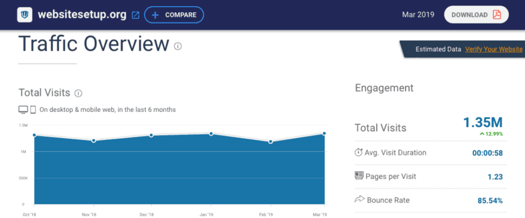Click the Mar 2019 date label

(x=418, y=15)
